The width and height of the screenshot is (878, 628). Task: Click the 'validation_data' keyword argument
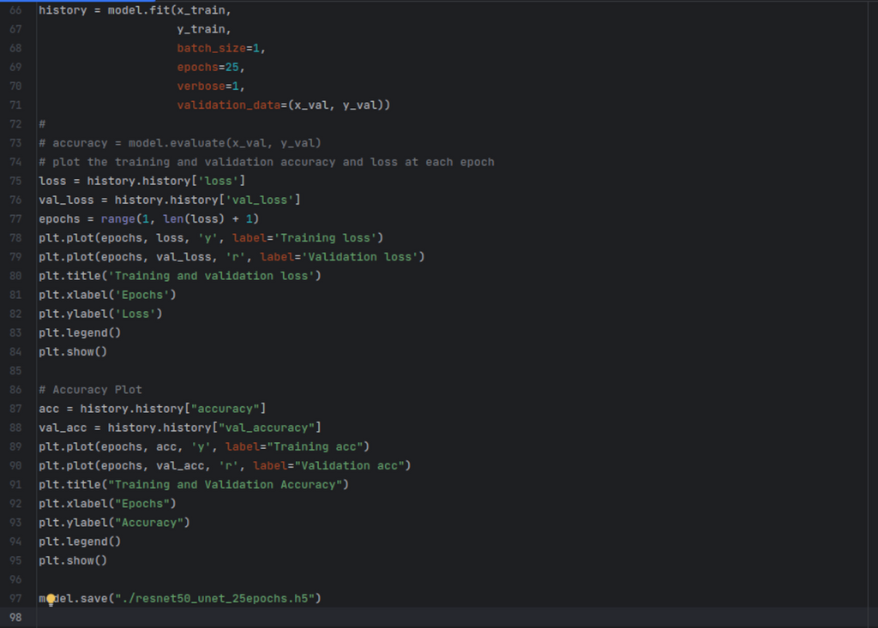228,105
